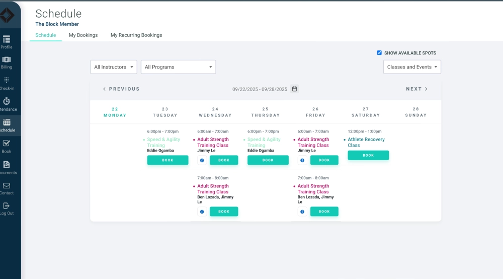The height and width of the screenshot is (279, 503).
Task: Click the Log Out icon
Action: click(7, 206)
